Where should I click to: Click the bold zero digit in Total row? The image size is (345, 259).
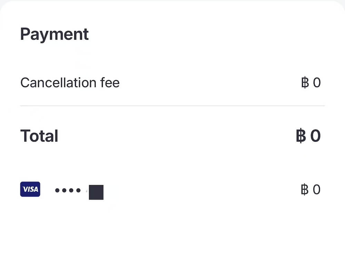(x=316, y=136)
